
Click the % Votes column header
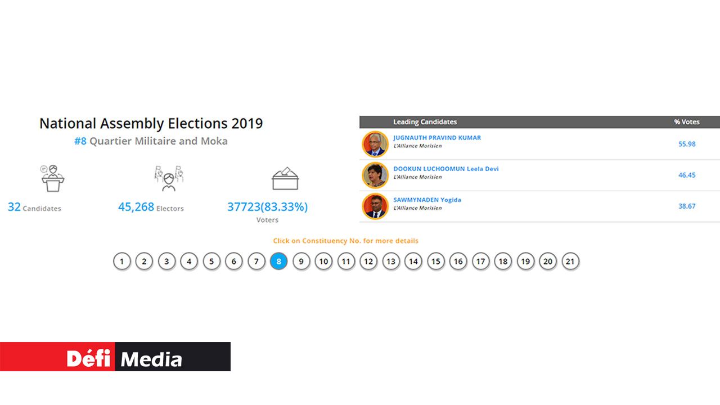[x=687, y=122]
